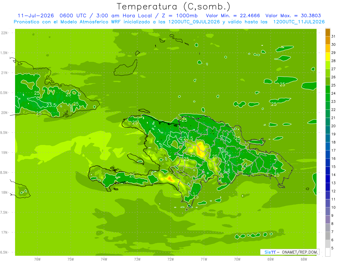Click the '19N' latitude label
The image size is (341, 263).
click(x=5, y=153)
